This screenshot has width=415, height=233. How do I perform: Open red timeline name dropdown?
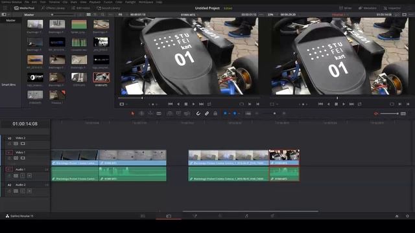point(338,14)
